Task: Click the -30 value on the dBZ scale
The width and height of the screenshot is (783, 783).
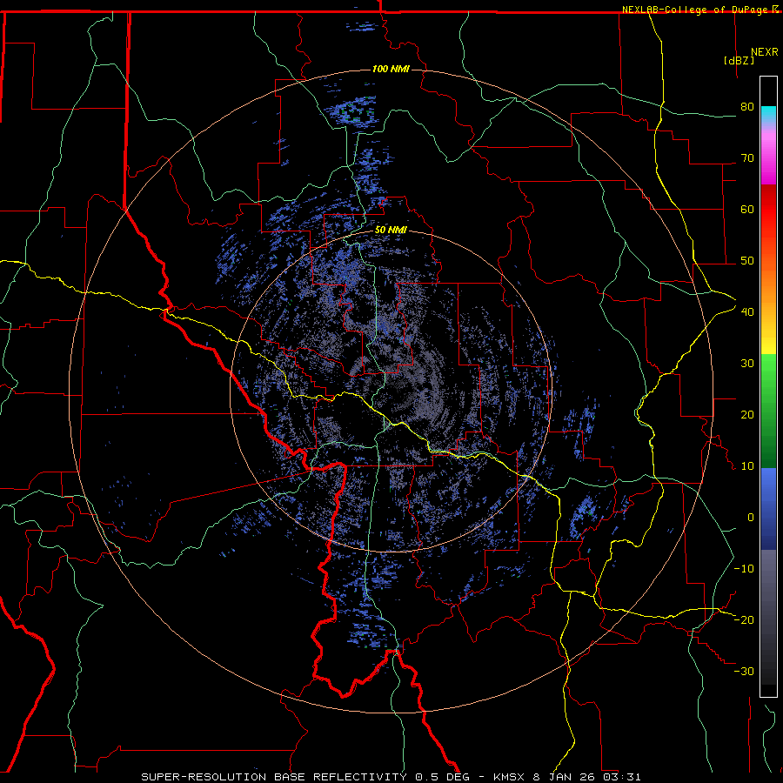Action: (744, 671)
